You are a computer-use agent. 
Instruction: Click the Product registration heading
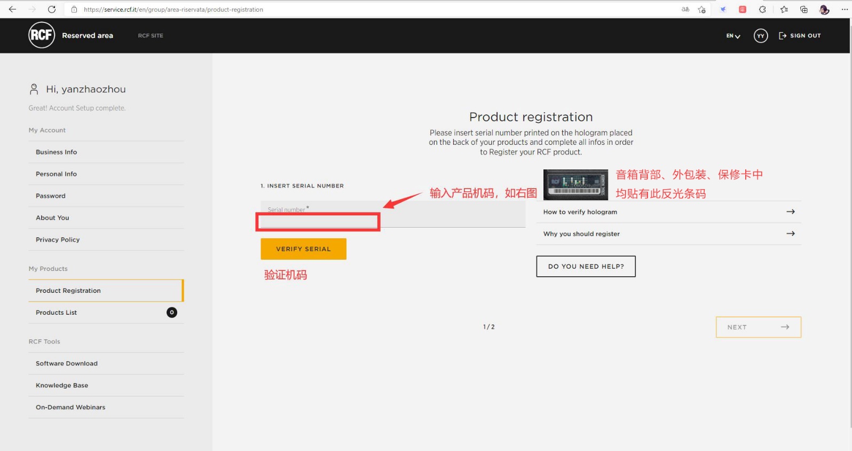531,117
